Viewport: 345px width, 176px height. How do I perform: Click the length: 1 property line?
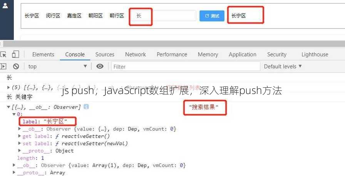point(30,158)
